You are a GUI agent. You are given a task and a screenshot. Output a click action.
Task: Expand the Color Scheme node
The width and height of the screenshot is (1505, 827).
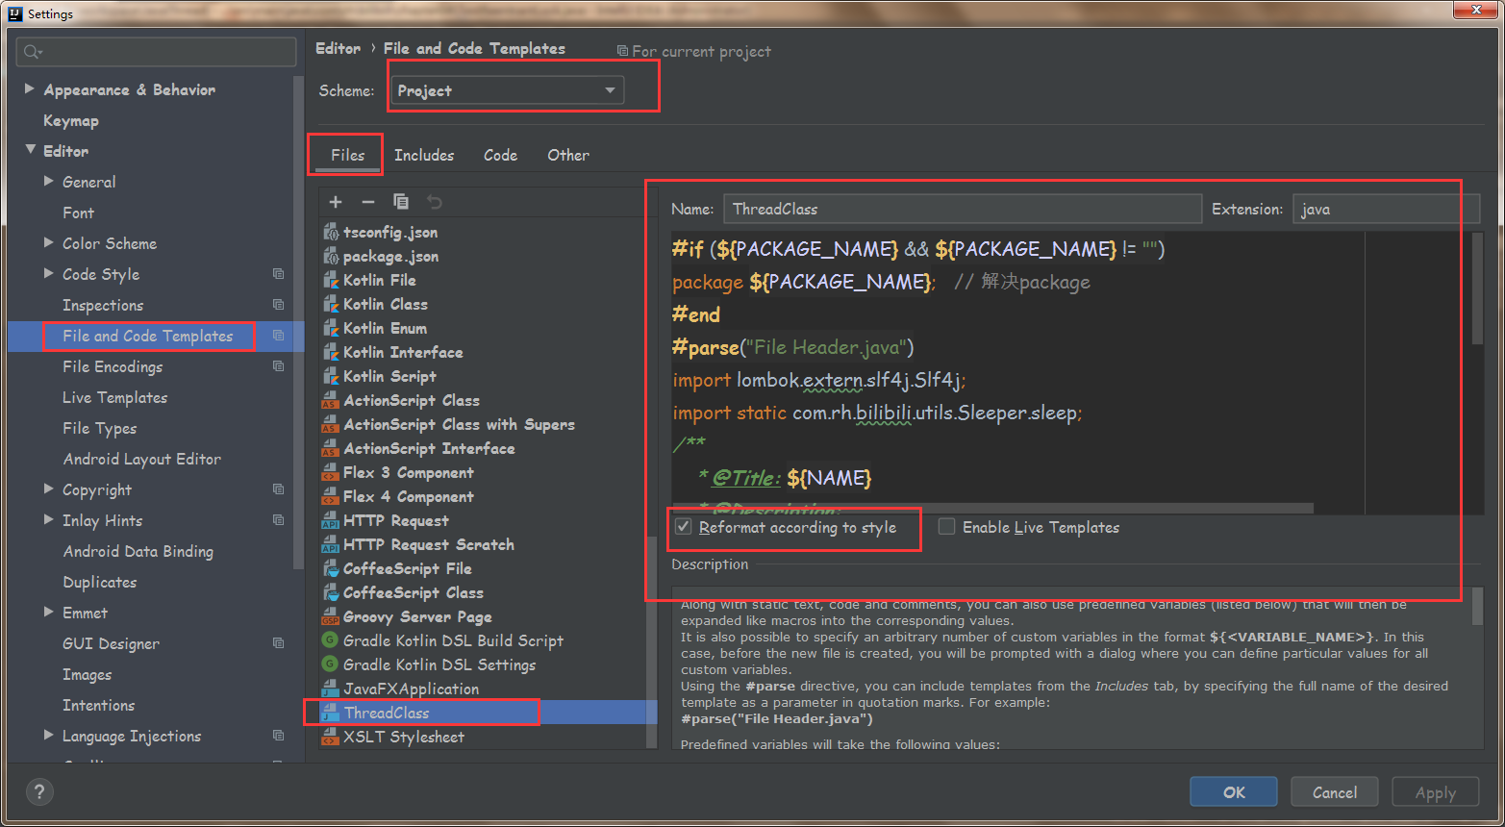tap(48, 242)
